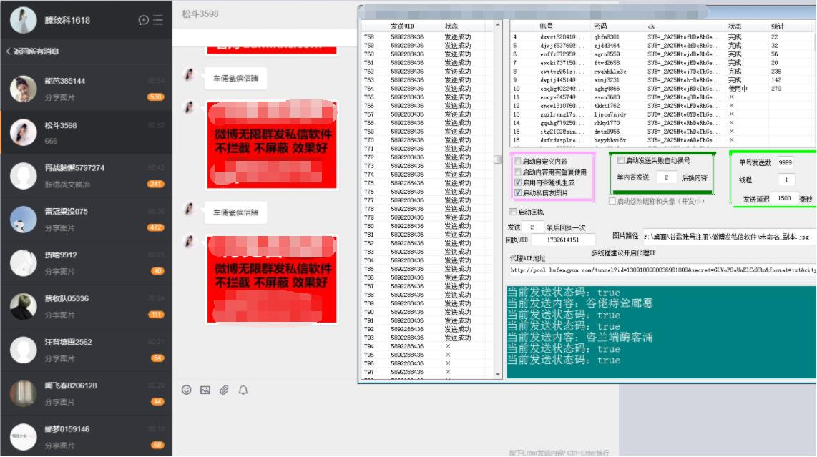Click the 统计 column header
The height and width of the screenshot is (457, 817).
pos(778,26)
